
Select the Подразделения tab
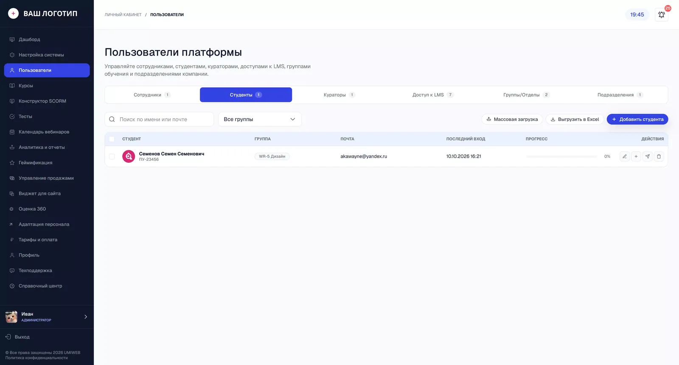click(x=620, y=95)
